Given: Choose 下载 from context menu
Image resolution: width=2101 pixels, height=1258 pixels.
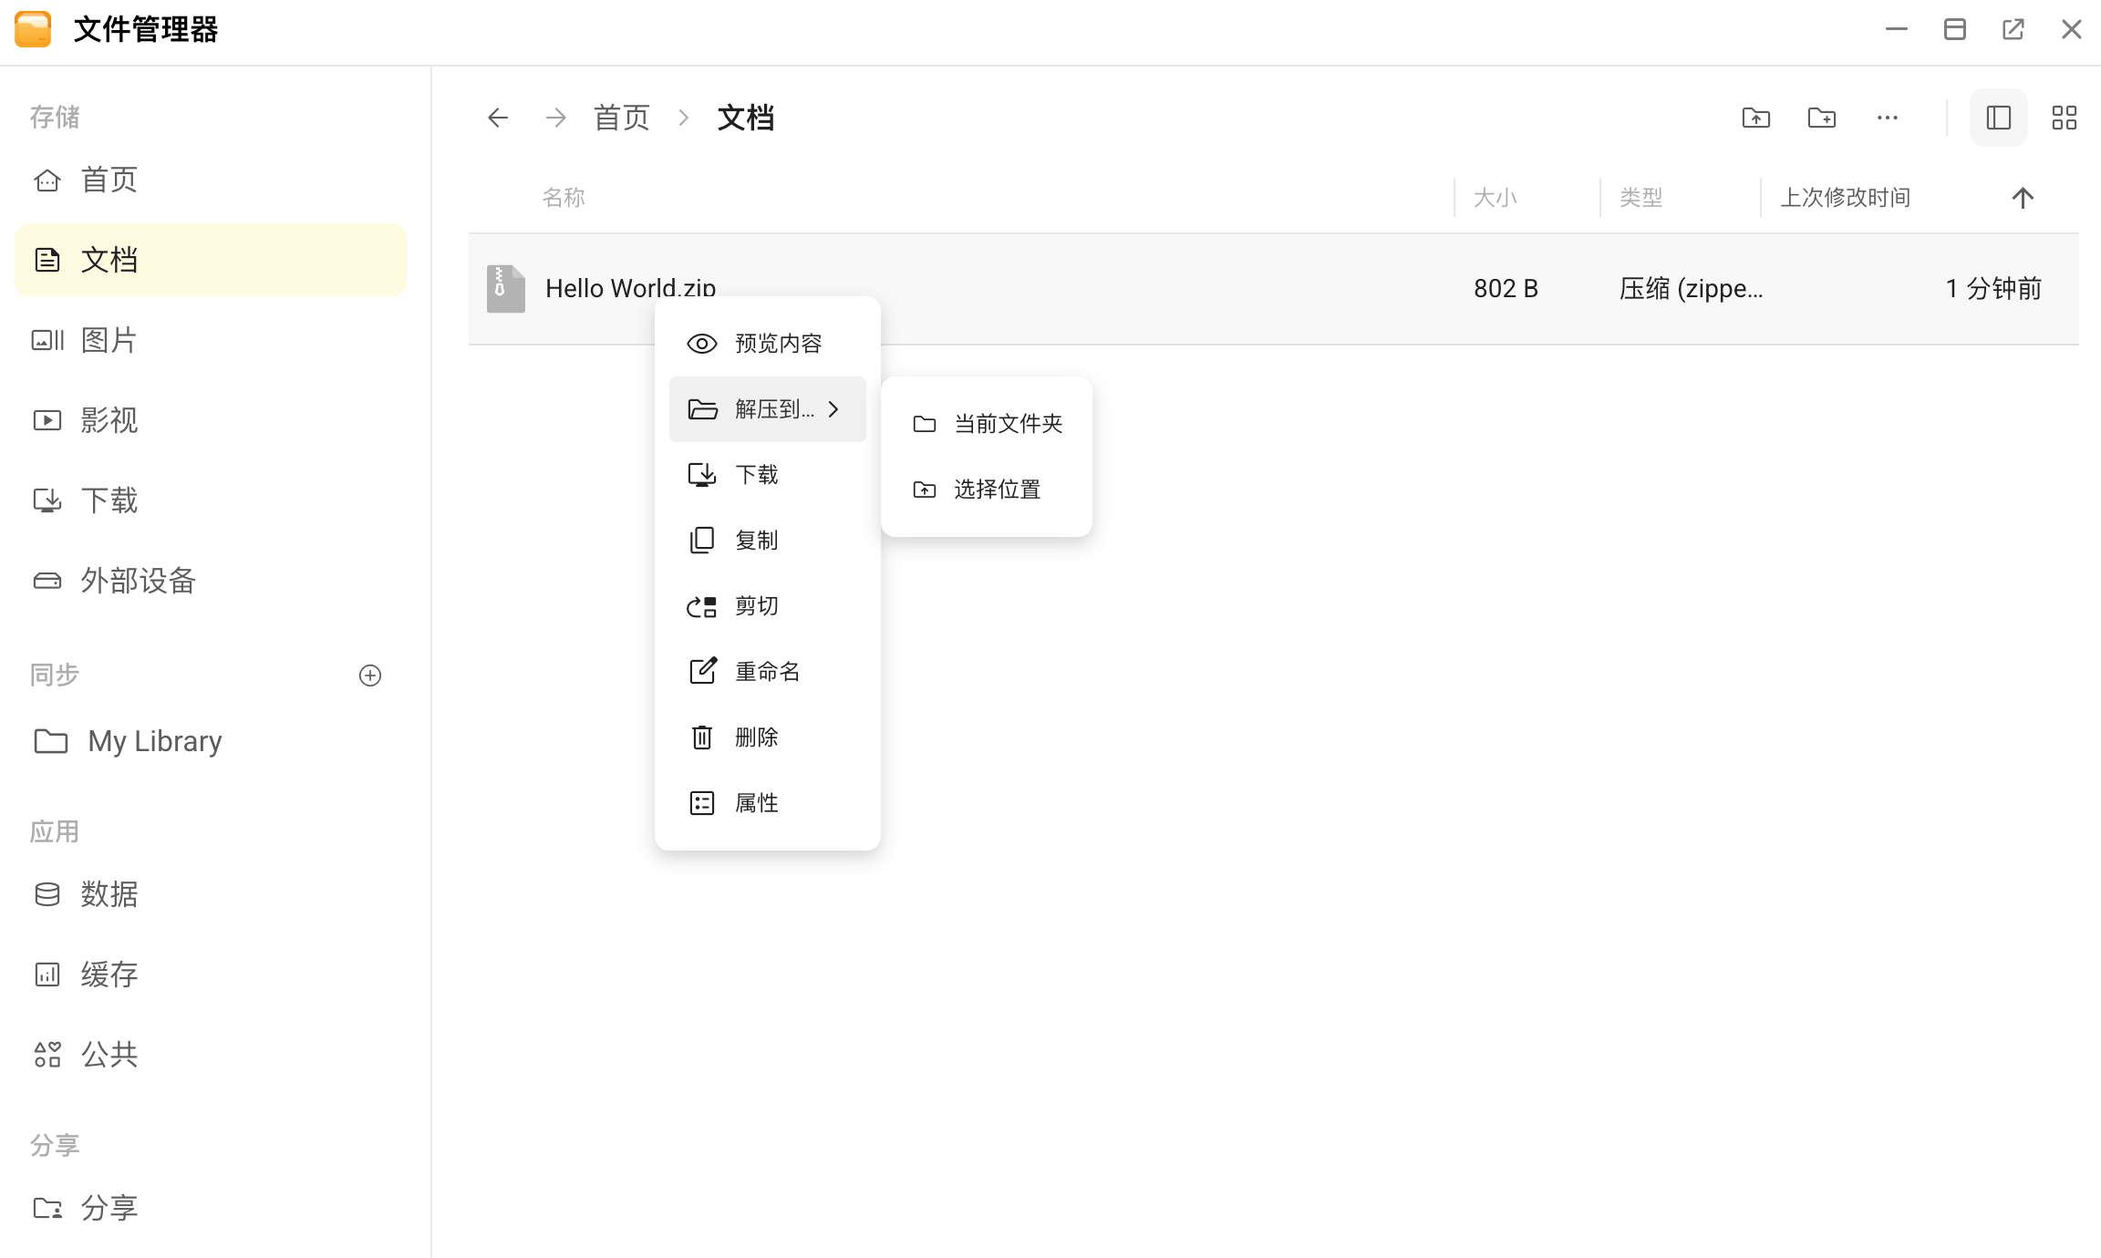Looking at the screenshot, I should pos(768,475).
